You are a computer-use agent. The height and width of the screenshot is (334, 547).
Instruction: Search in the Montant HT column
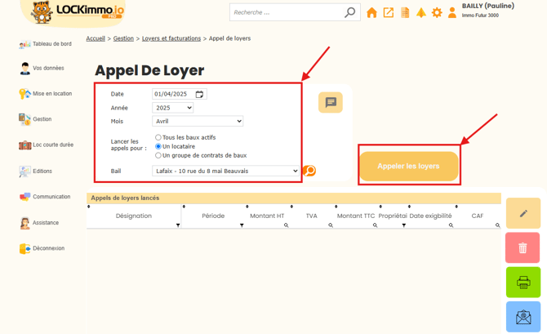(x=286, y=225)
